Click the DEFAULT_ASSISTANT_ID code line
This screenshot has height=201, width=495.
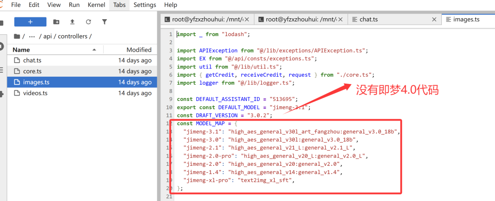click(237, 100)
